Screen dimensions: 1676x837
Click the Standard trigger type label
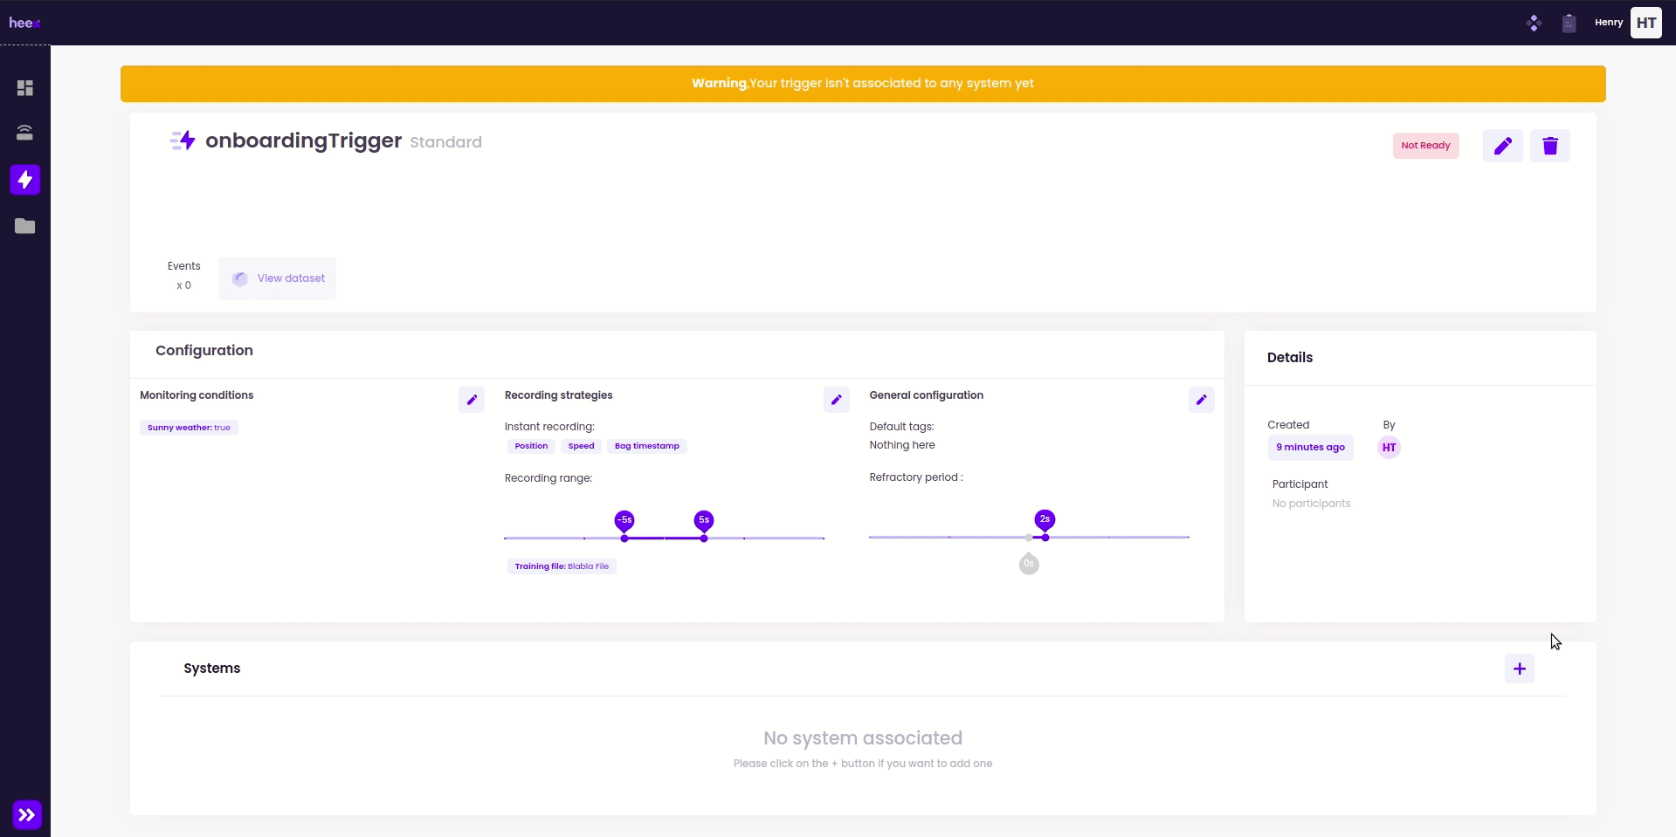[445, 142]
